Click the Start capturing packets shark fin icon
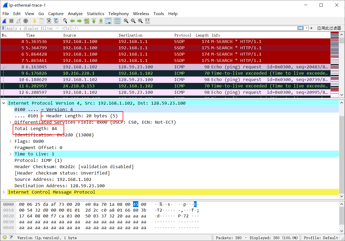This screenshot has width=345, height=241. [4, 21]
